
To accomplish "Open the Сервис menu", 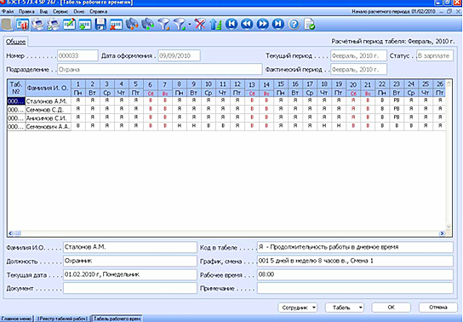I will point(60,12).
